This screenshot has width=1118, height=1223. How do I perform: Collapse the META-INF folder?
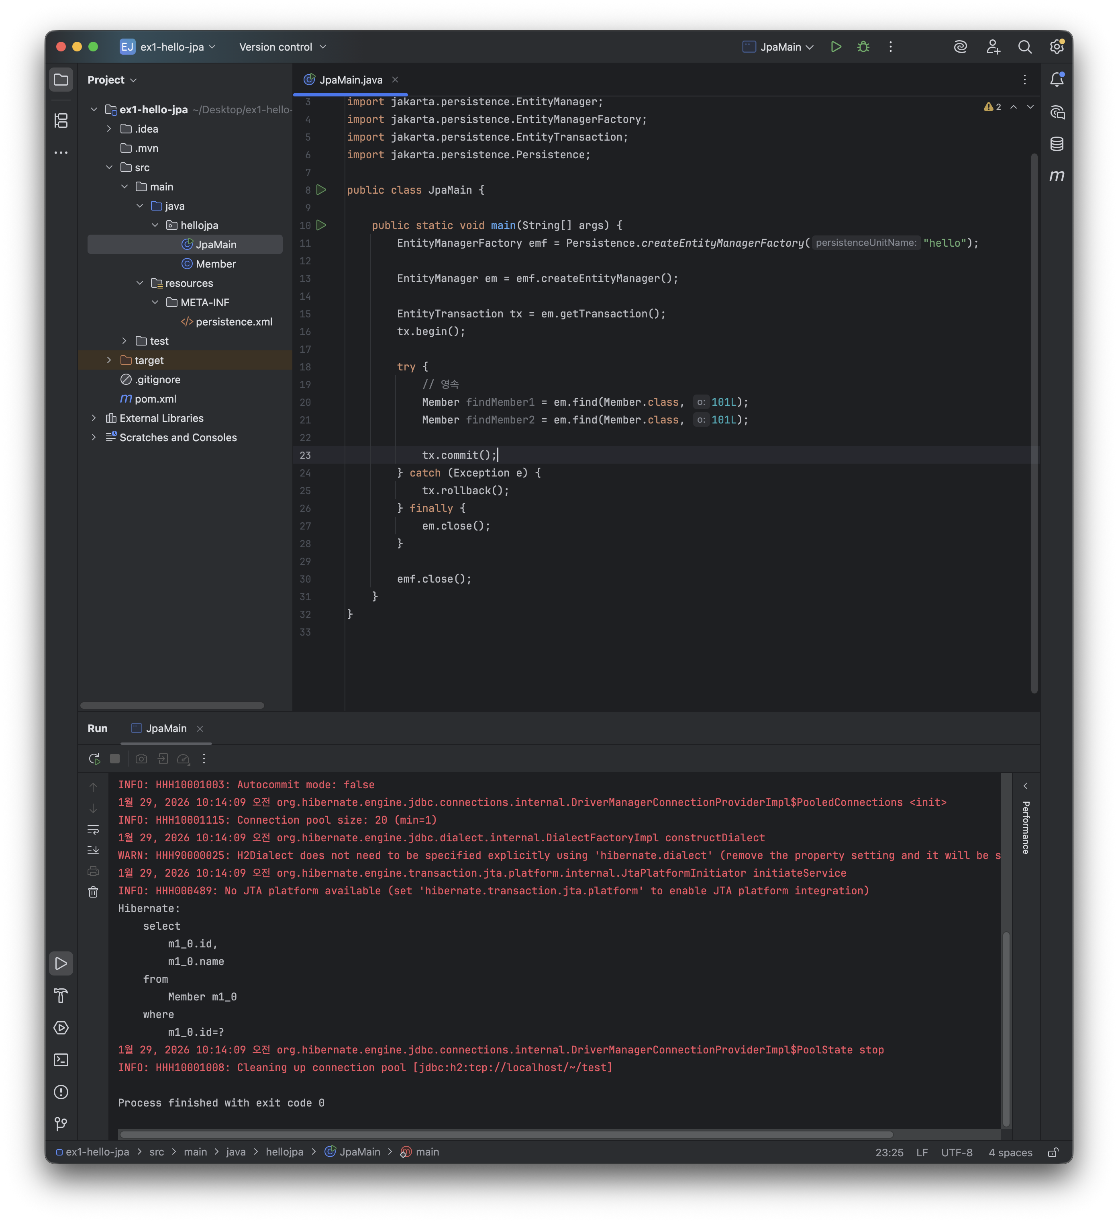tap(155, 302)
